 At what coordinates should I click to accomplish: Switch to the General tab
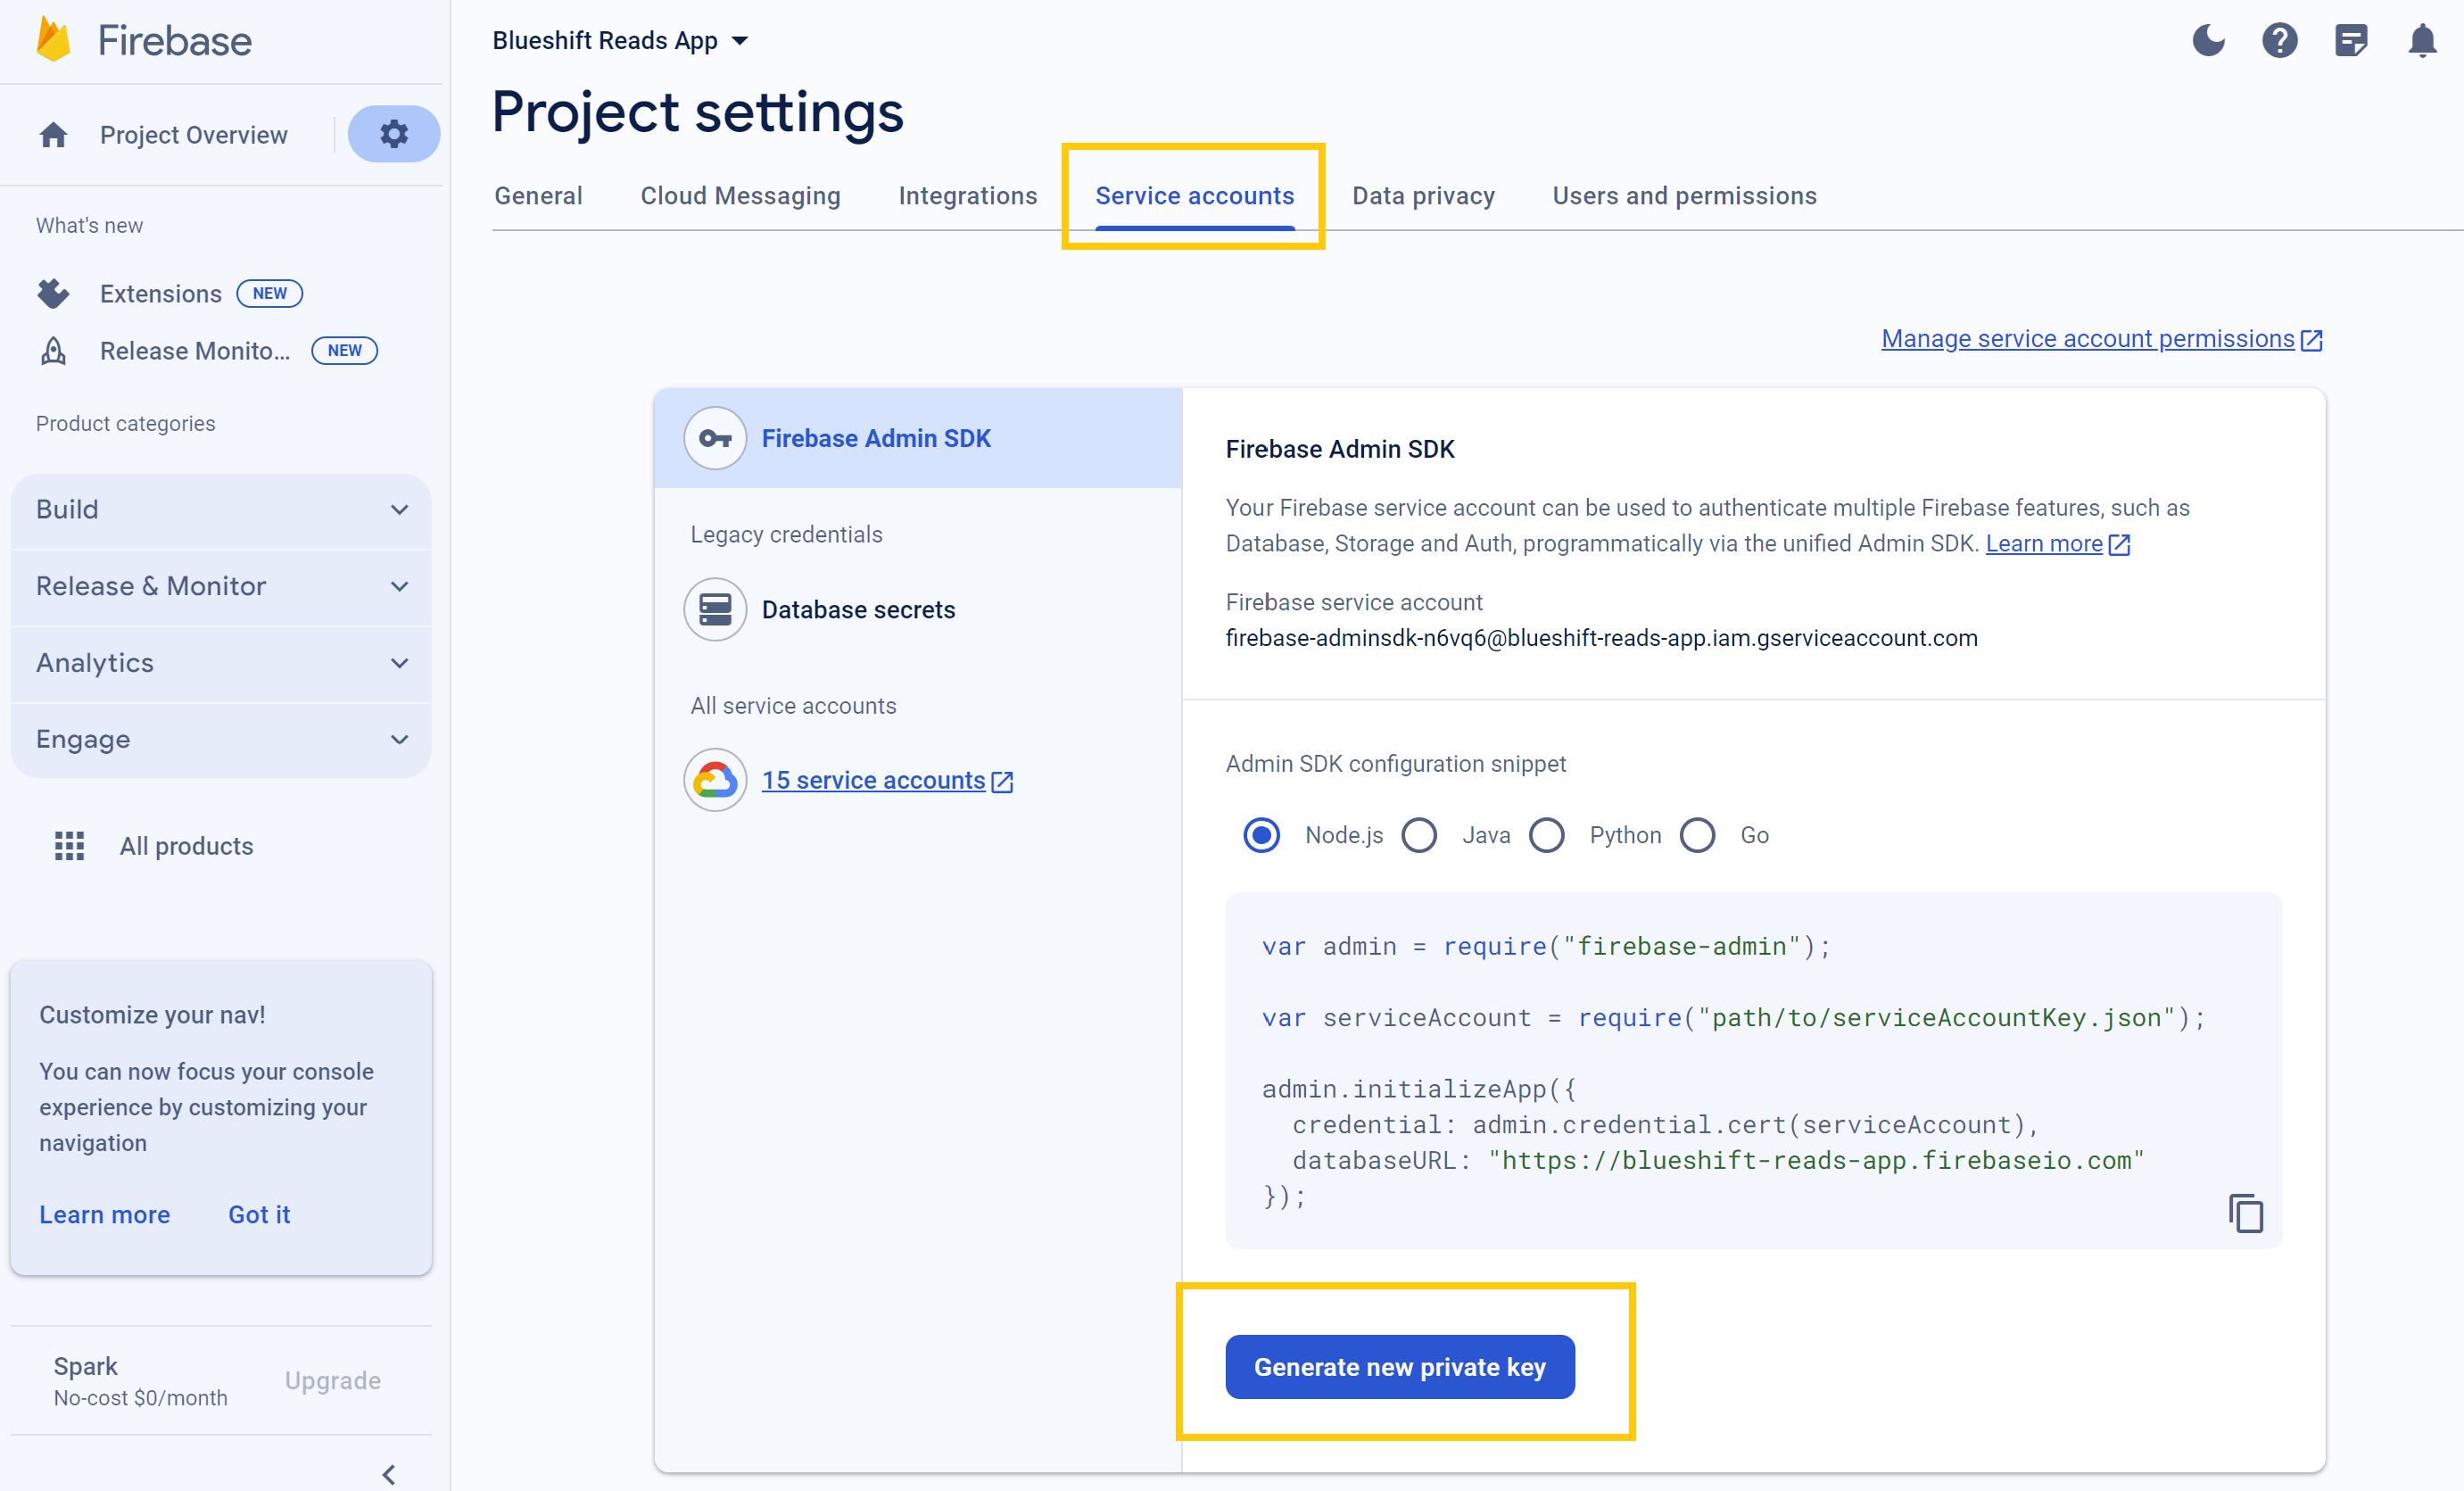pos(538,196)
